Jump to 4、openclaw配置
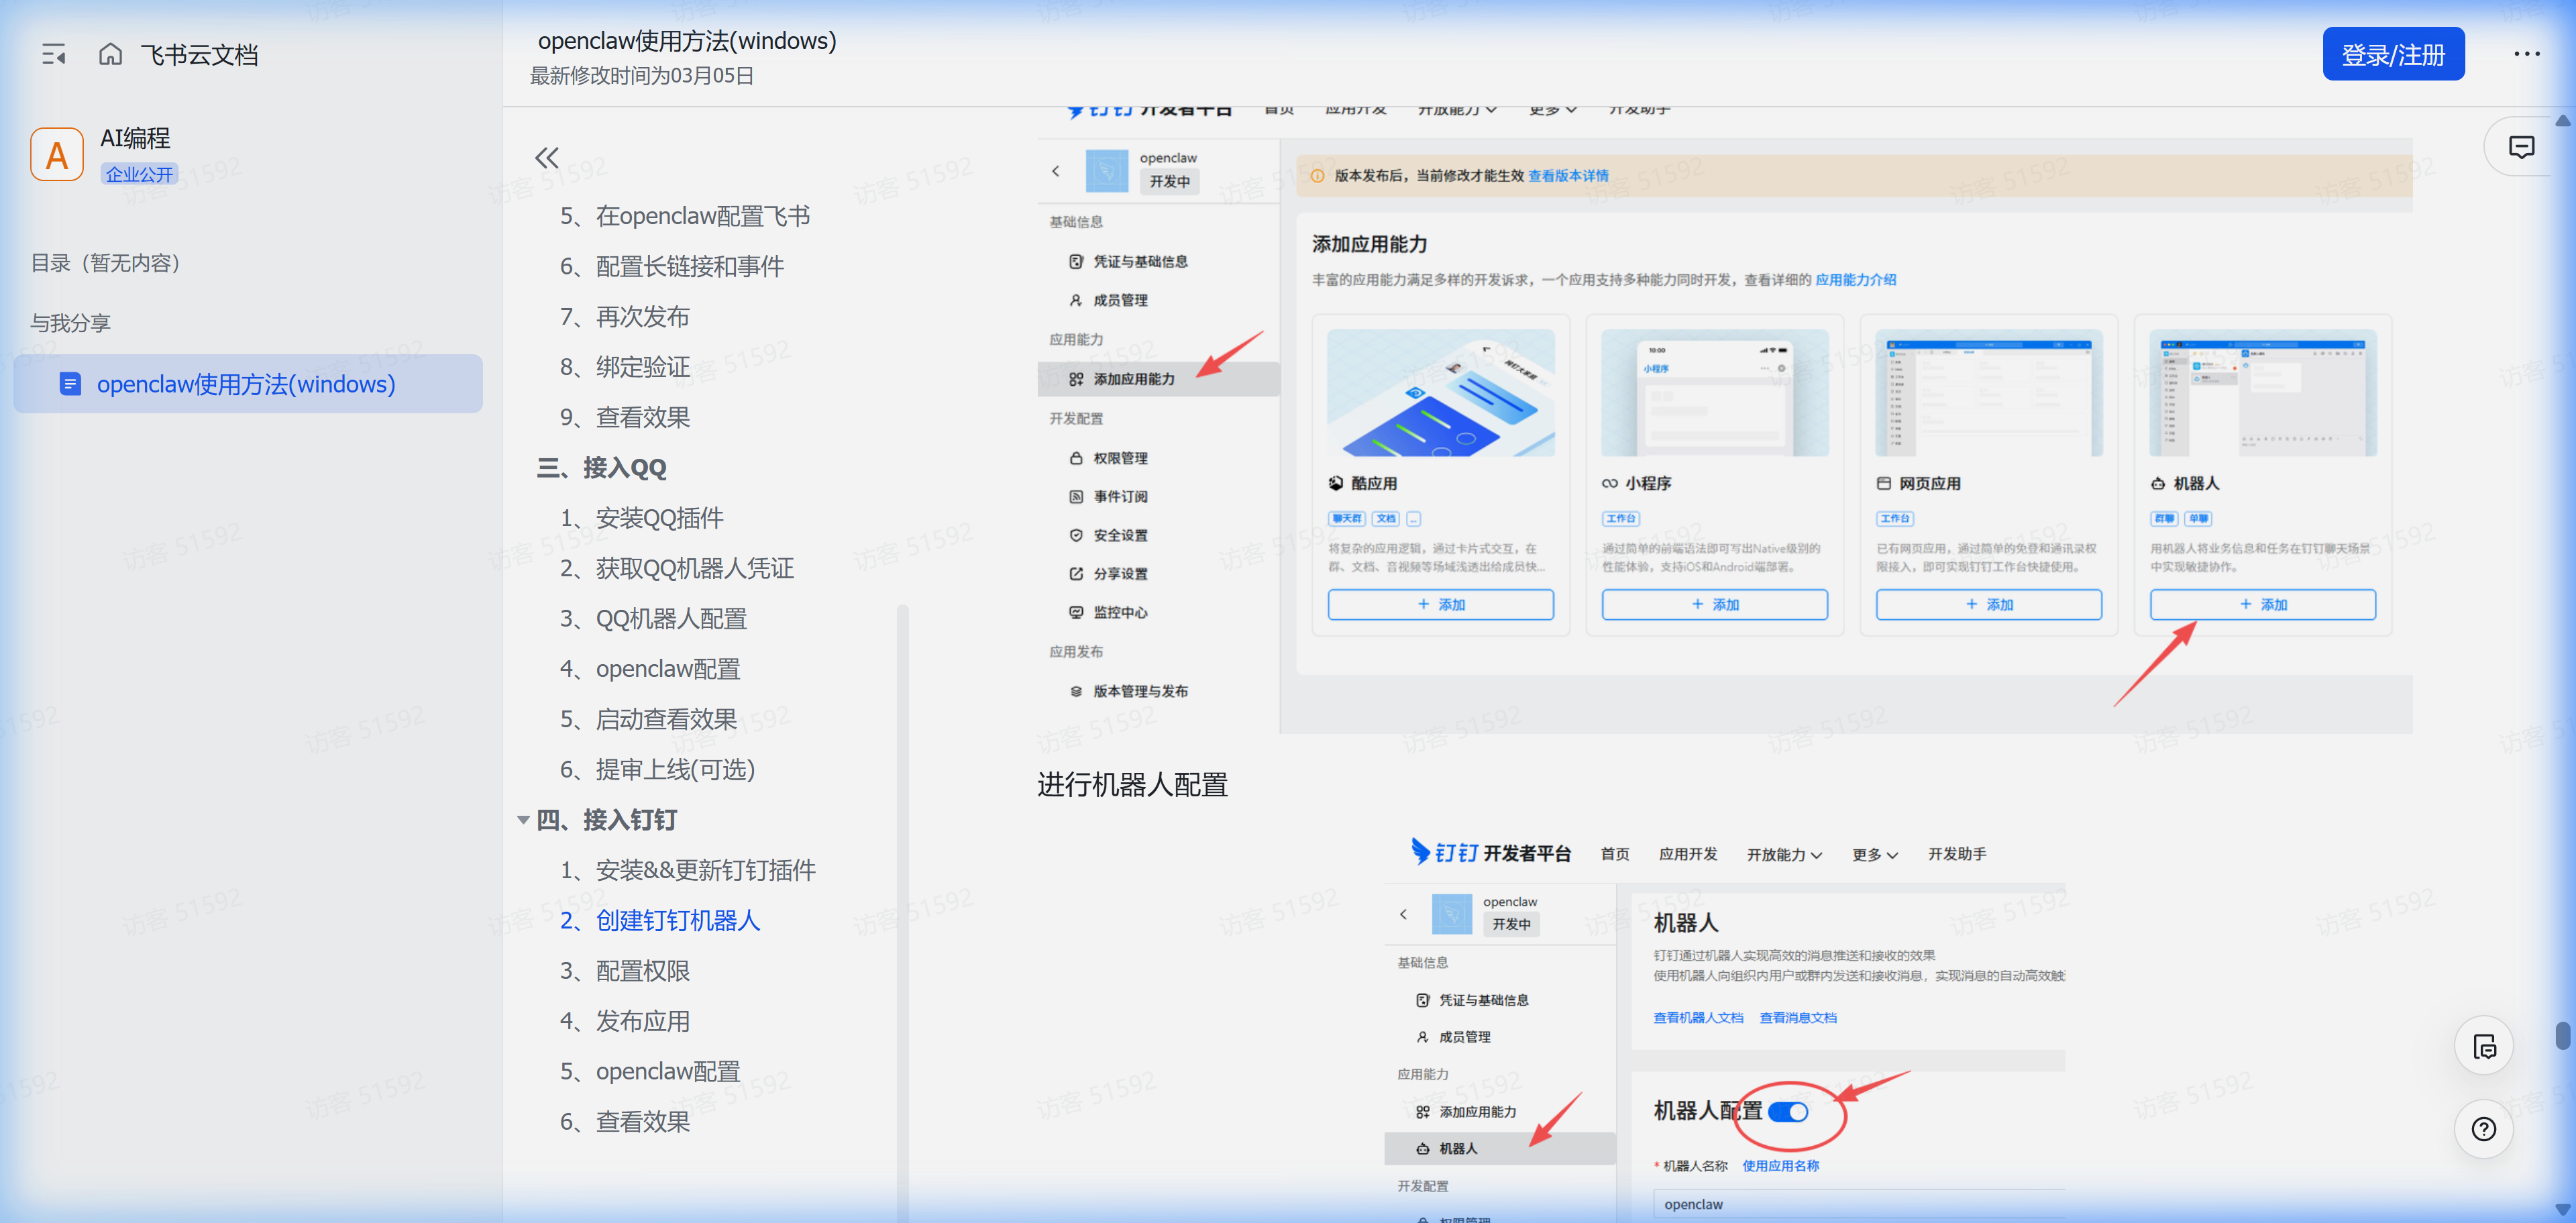This screenshot has height=1223, width=2576. coord(650,669)
